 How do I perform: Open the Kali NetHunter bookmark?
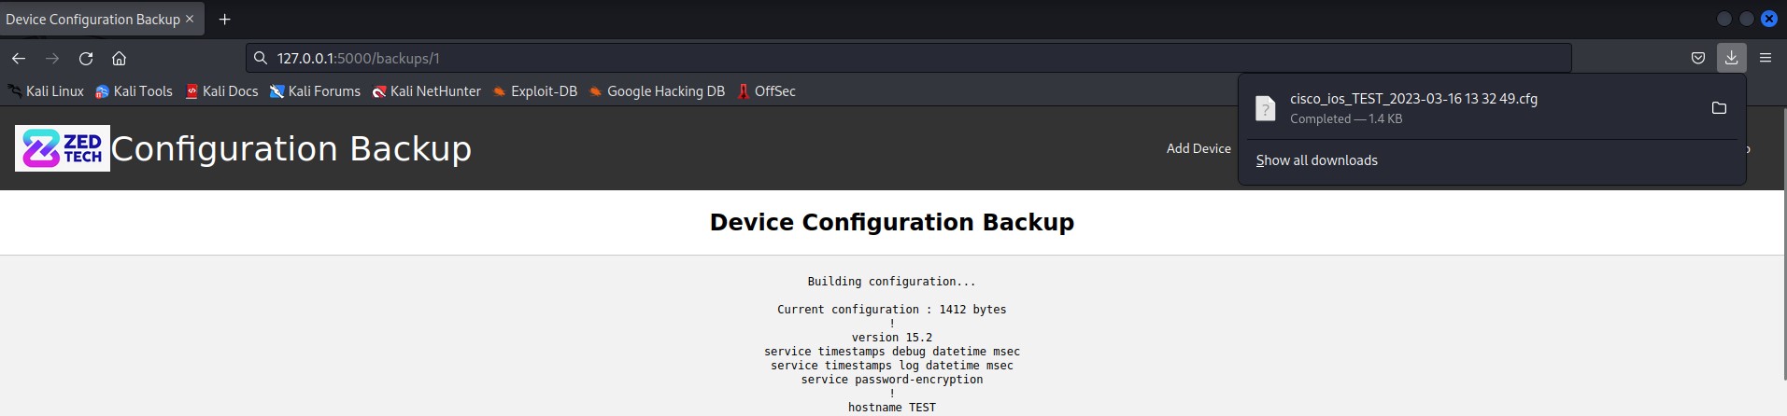click(x=427, y=91)
